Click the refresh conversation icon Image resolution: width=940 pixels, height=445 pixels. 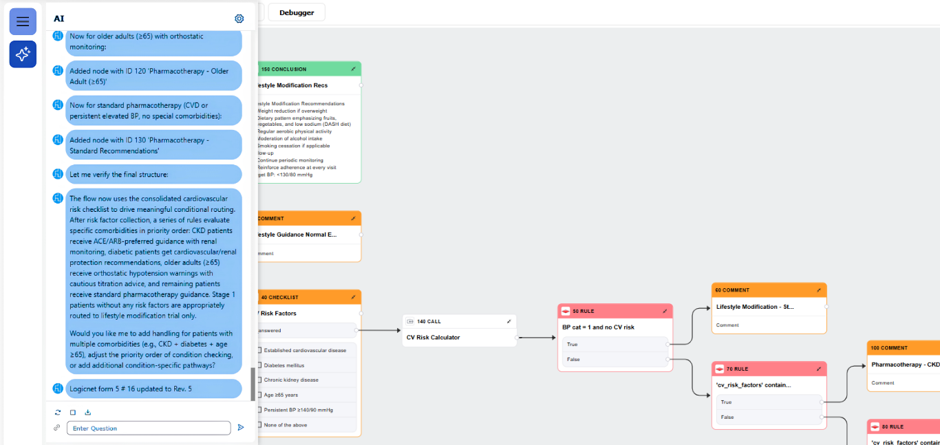click(58, 413)
